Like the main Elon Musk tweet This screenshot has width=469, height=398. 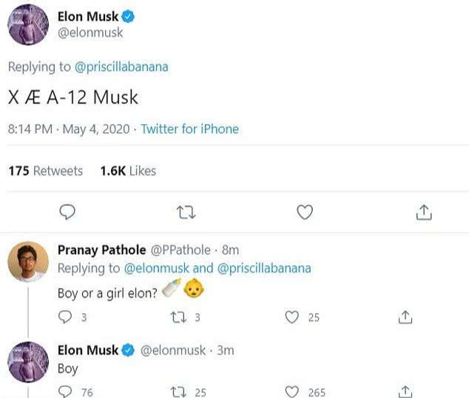[304, 213]
